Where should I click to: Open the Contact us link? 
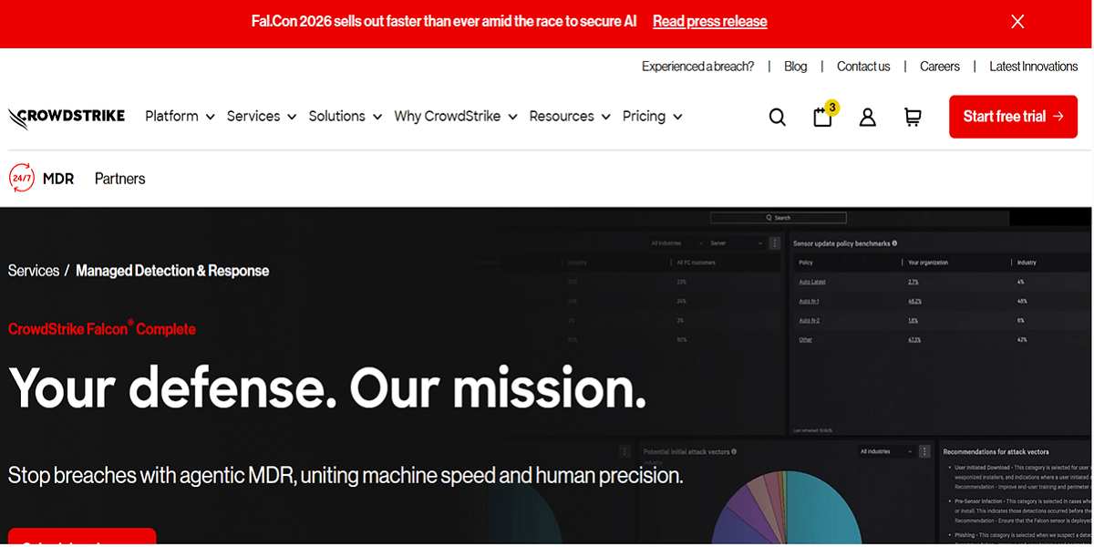click(x=863, y=67)
